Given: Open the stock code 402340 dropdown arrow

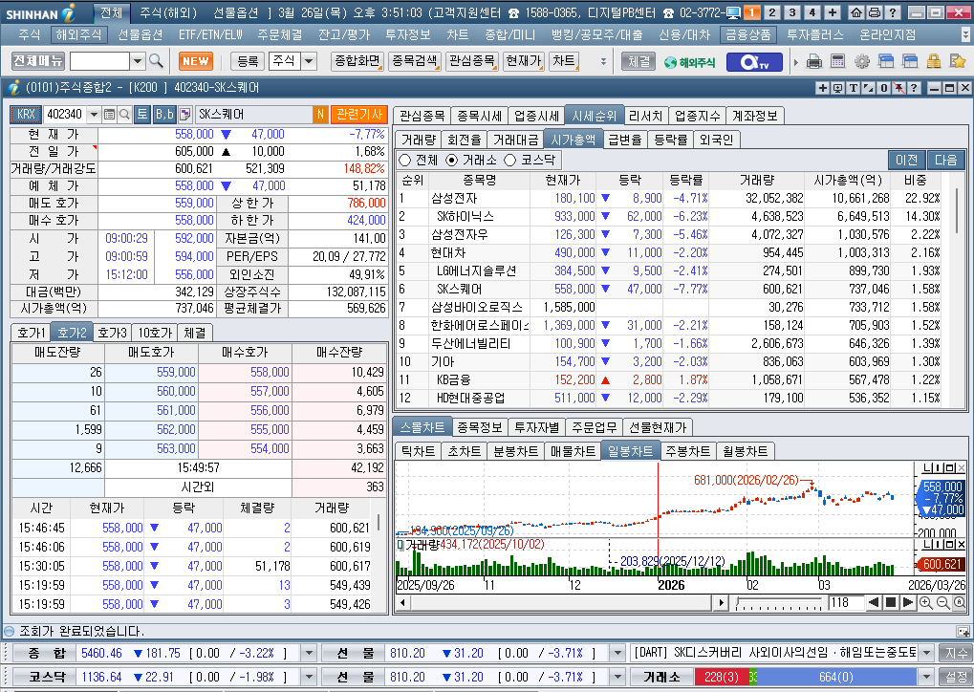Looking at the screenshot, I should pos(94,115).
